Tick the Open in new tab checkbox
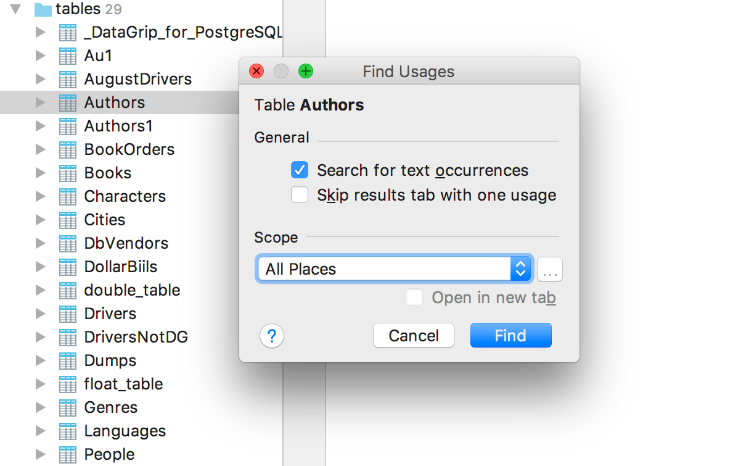Screen dimensions: 746x466 click(414, 297)
